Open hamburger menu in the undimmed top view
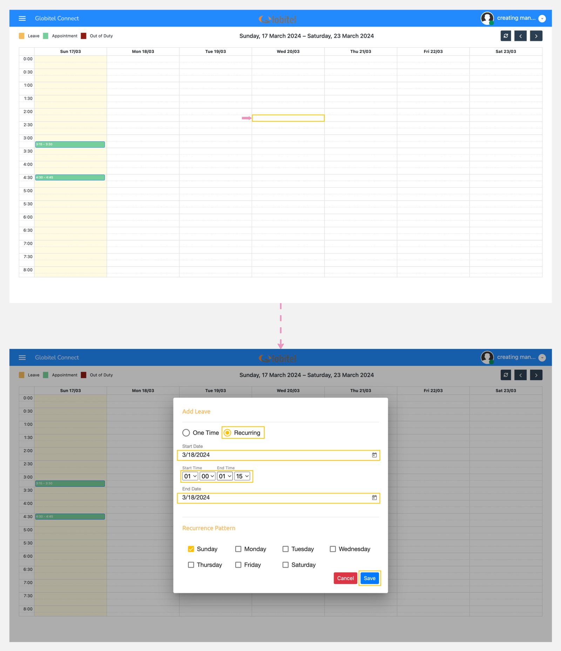The height and width of the screenshot is (651, 561). (x=22, y=19)
